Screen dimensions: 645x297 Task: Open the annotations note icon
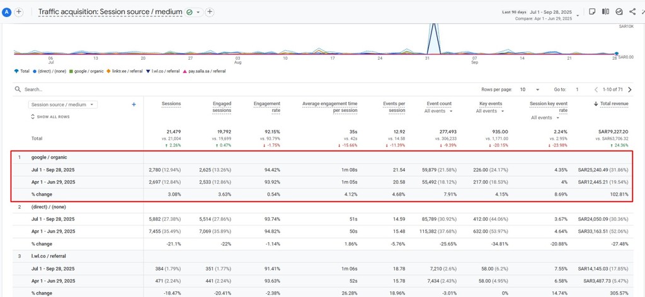[592, 11]
